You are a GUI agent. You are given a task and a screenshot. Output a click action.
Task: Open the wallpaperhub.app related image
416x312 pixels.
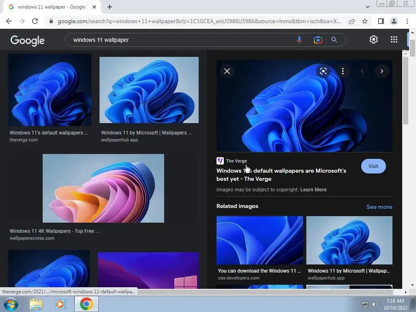pyautogui.click(x=349, y=240)
